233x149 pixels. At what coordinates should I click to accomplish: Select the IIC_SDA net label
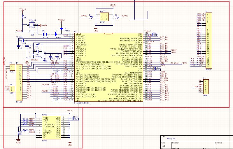[164, 59]
